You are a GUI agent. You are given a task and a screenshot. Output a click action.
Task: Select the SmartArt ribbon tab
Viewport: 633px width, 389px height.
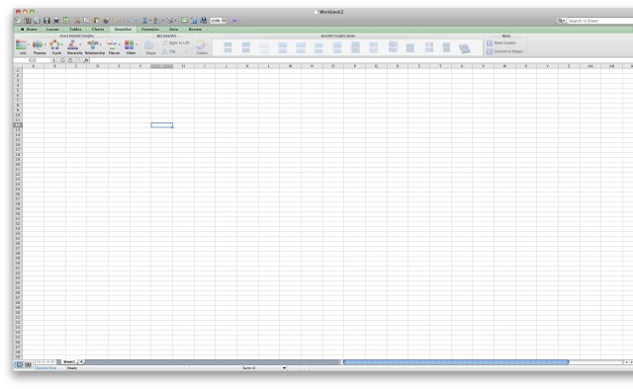pos(123,30)
